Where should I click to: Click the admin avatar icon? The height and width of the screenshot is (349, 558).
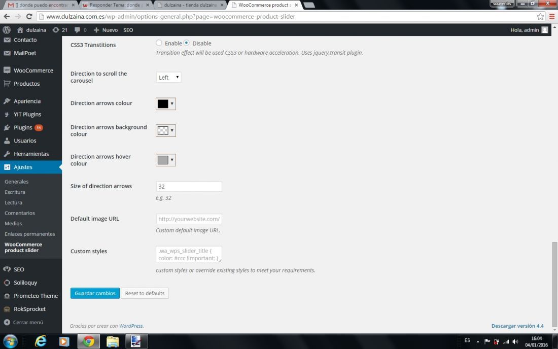pos(545,30)
